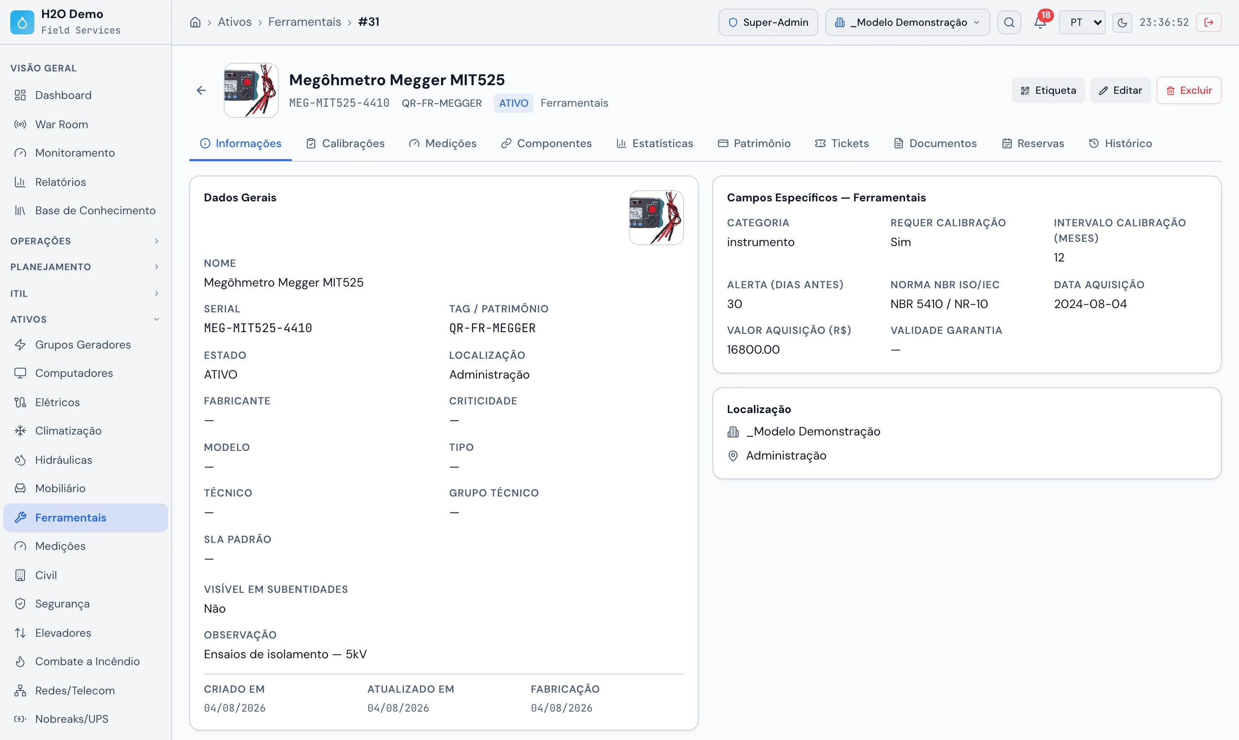Click Ferramentais in the breadcrumb
Screen dimensions: 1239x740
click(305, 22)
